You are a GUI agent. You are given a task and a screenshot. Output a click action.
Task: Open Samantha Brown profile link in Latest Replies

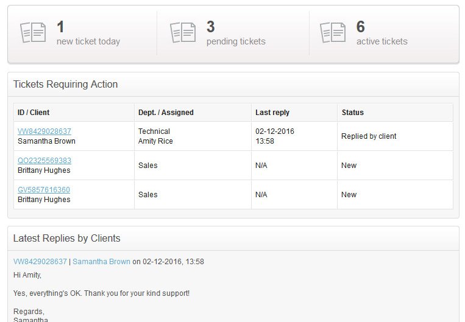(x=101, y=262)
